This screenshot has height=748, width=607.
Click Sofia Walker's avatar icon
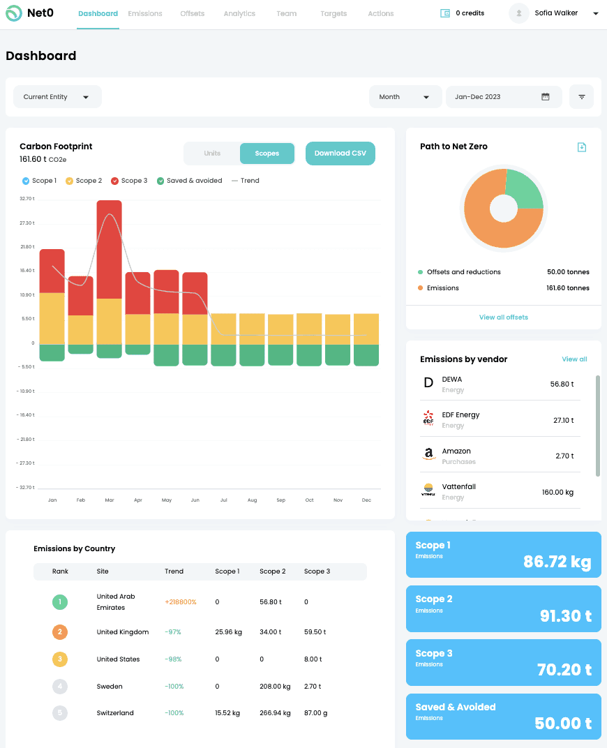(518, 13)
